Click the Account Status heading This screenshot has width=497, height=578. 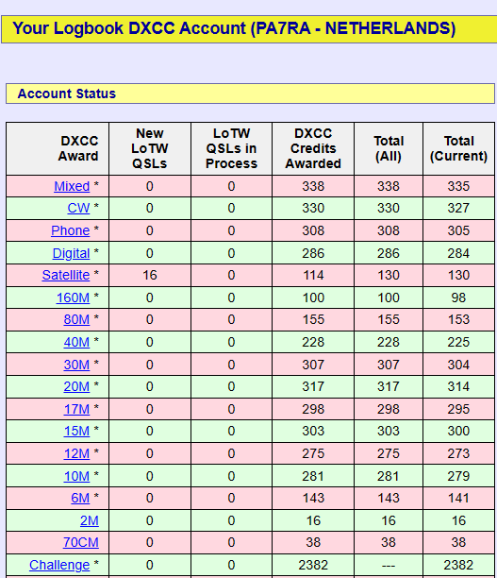coord(67,93)
